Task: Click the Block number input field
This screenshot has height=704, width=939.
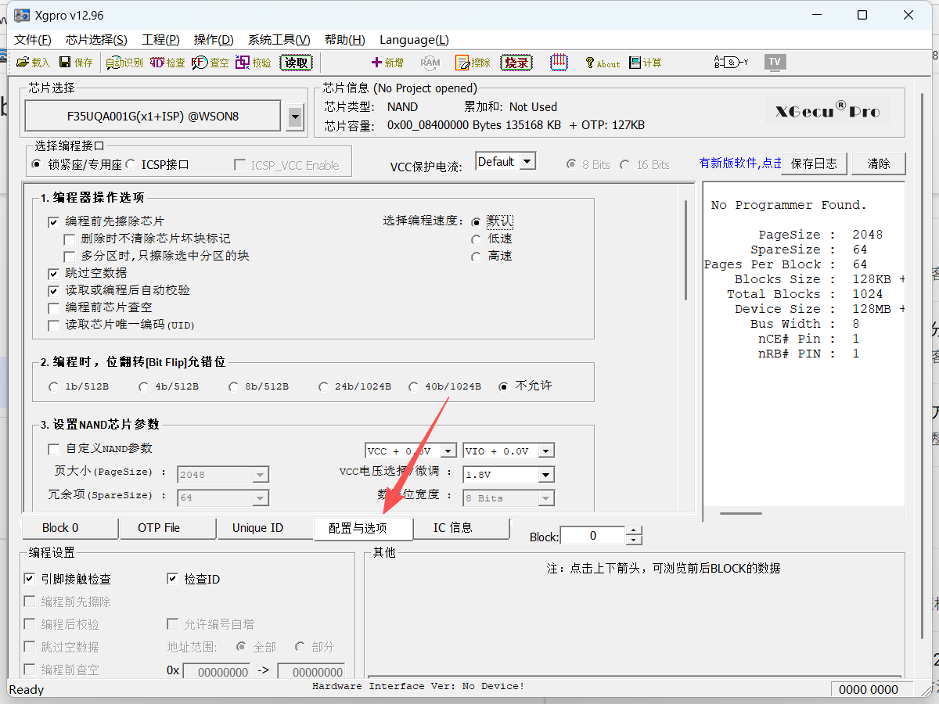Action: pyautogui.click(x=593, y=536)
